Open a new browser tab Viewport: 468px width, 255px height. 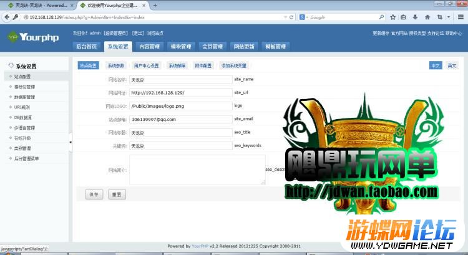[x=155, y=6]
